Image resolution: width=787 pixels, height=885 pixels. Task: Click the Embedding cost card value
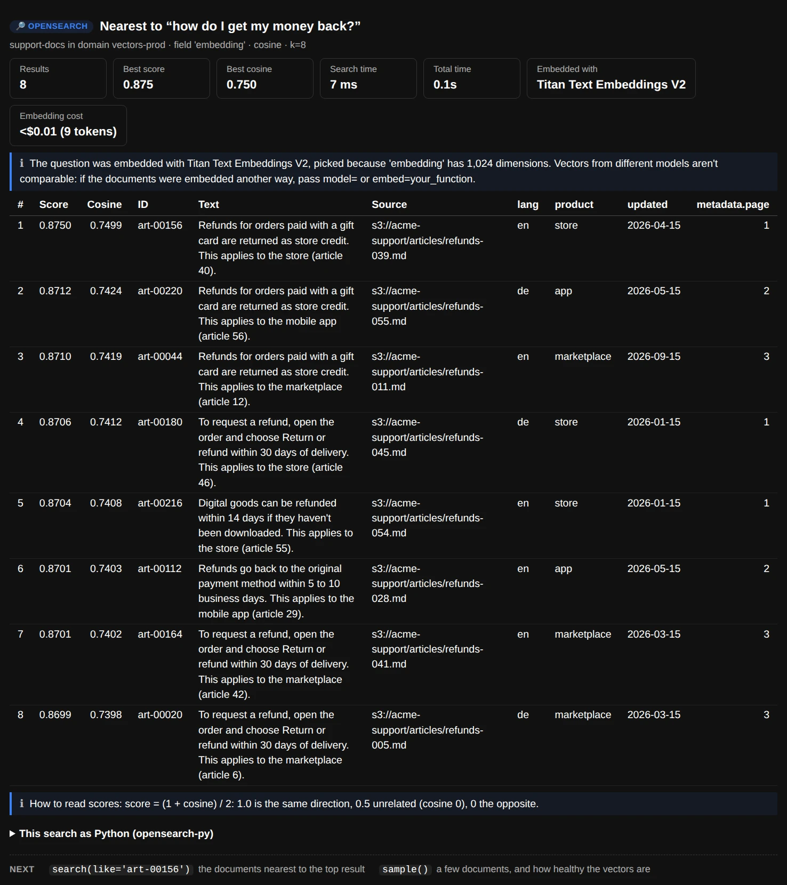(68, 132)
